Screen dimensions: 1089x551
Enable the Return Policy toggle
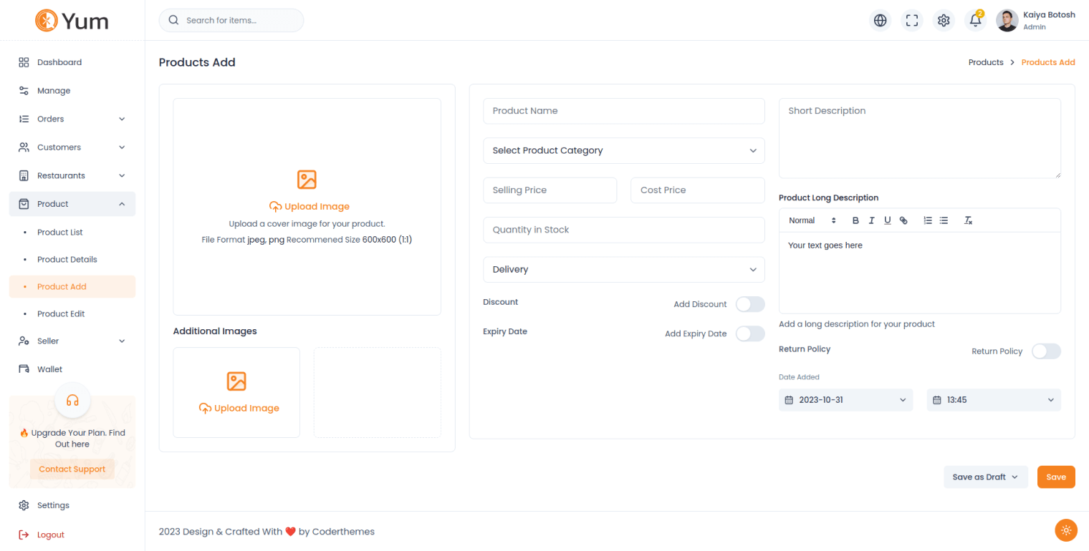click(1046, 351)
